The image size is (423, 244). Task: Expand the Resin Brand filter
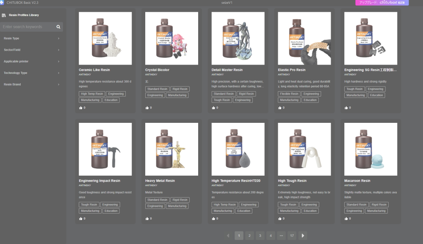(32, 84)
